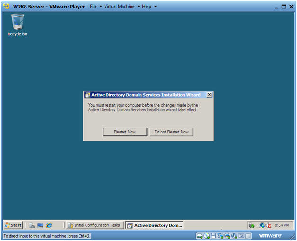Switch to Initial Configuration Tasks taskbar button

95,225
